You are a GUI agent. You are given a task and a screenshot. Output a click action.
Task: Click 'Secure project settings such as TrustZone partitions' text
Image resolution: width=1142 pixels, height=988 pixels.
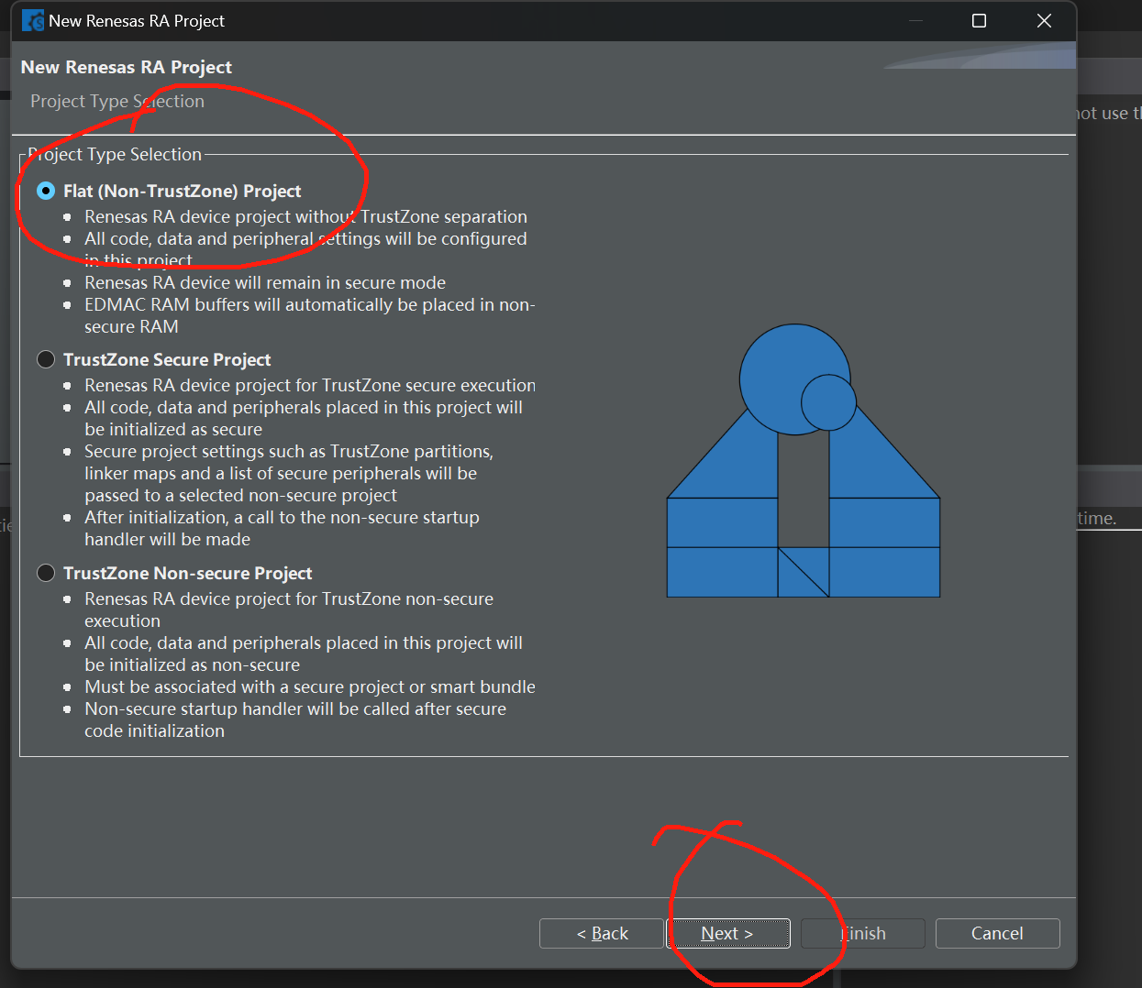coord(289,473)
